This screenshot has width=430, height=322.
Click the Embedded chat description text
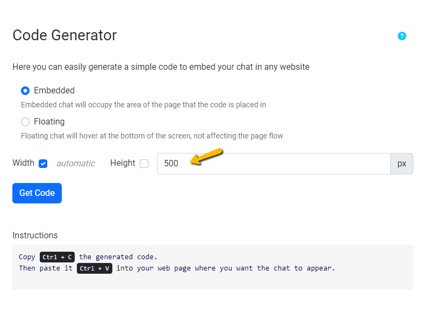tap(144, 105)
